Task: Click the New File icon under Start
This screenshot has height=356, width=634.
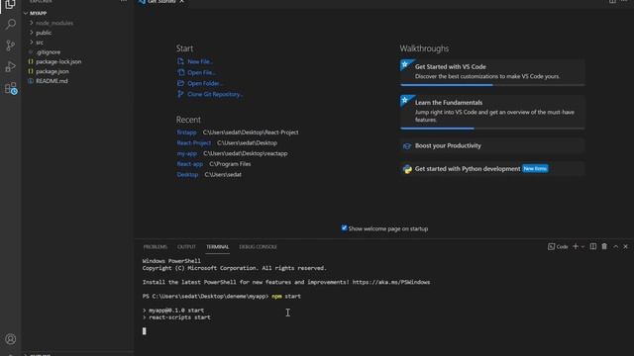Action: [x=180, y=61]
